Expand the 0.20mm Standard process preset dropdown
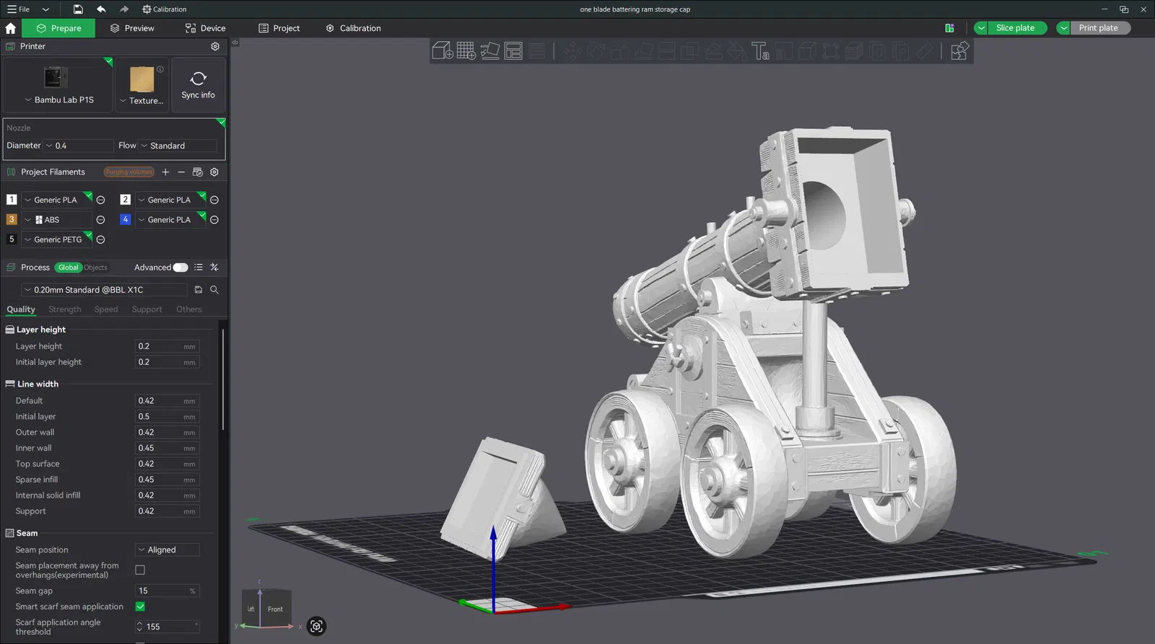This screenshot has height=644, width=1155. (104, 290)
